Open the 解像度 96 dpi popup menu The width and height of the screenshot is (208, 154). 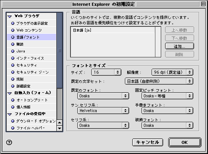pos(172,72)
